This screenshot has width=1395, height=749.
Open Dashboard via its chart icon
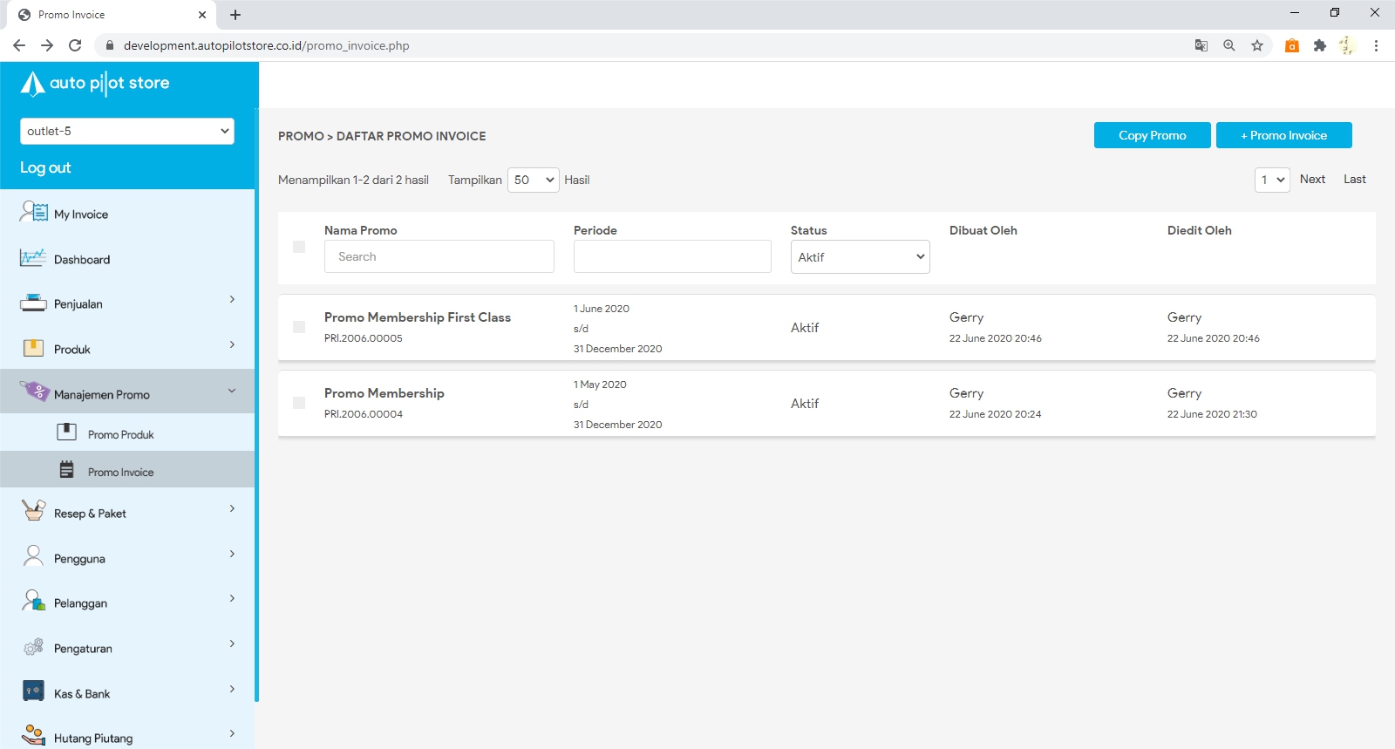point(33,258)
